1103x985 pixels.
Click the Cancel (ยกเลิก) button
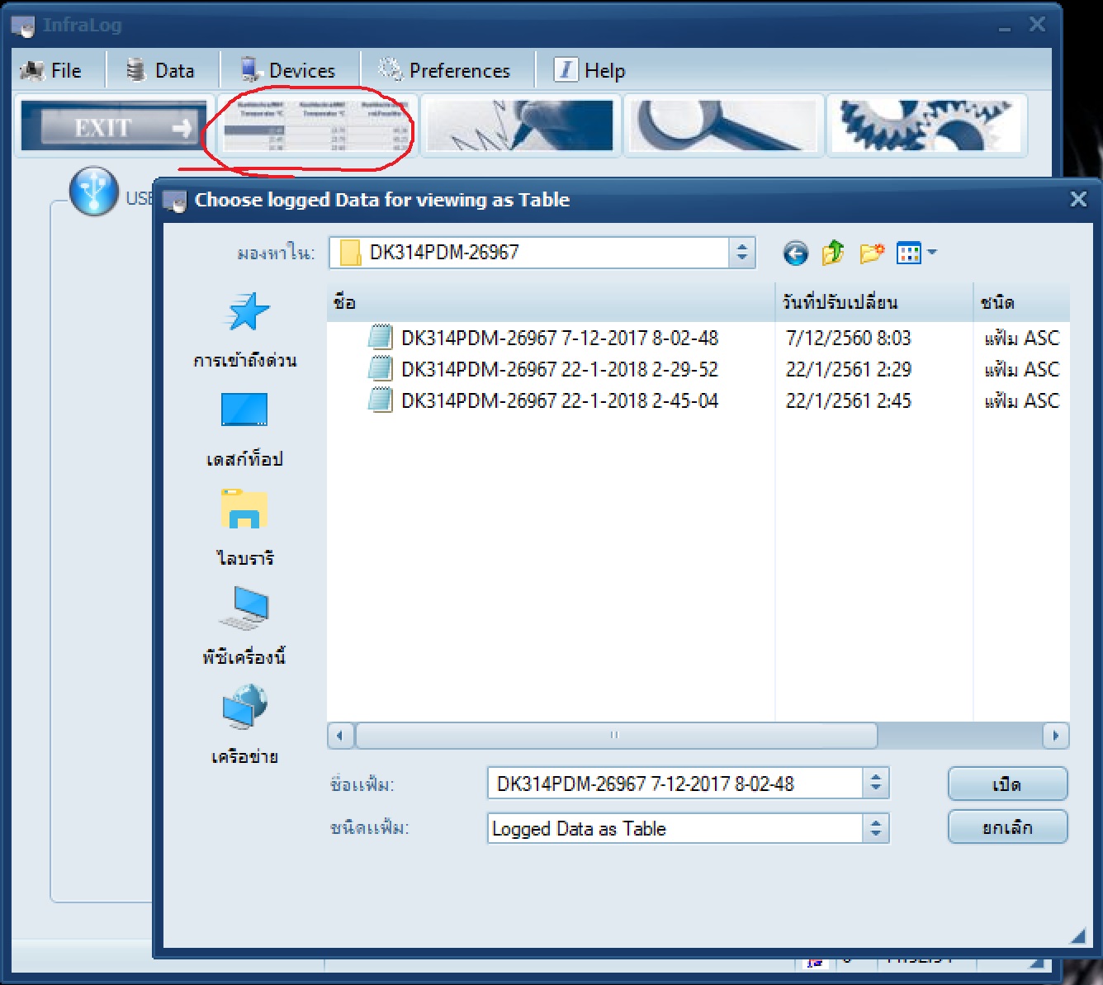[1007, 827]
